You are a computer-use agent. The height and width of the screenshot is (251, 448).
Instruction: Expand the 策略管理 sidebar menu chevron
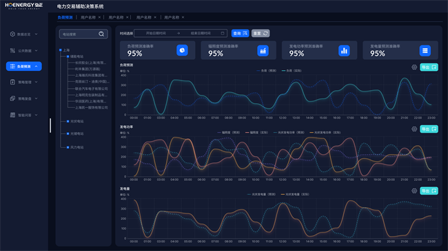37,82
